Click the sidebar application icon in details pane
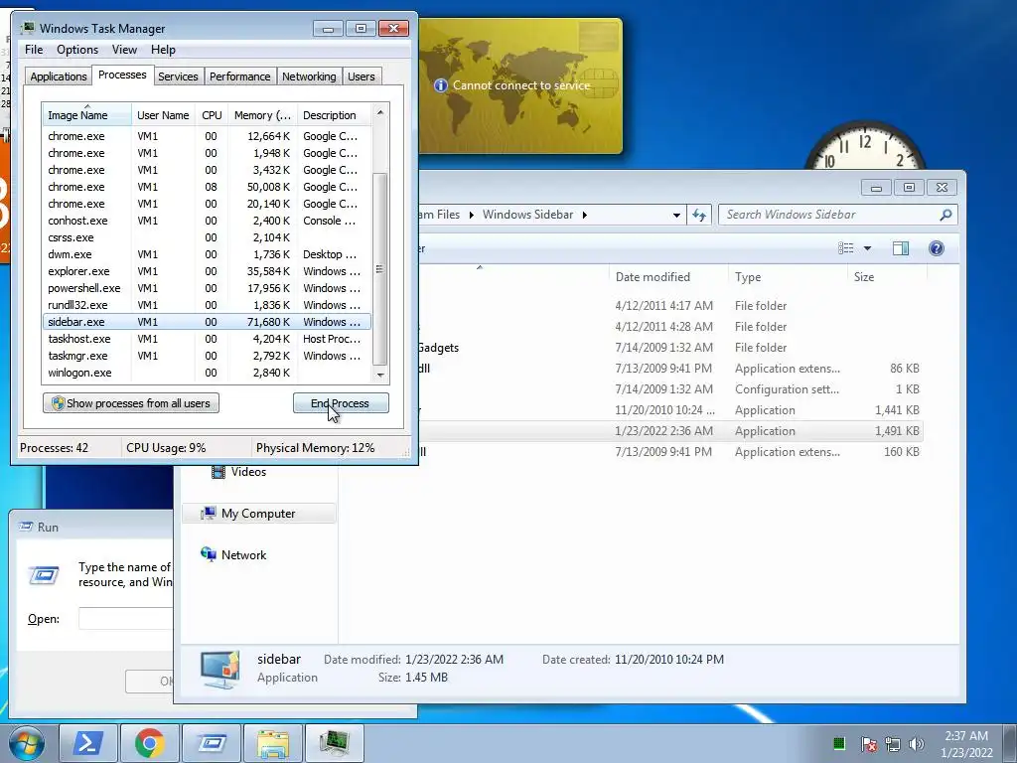Image resolution: width=1017 pixels, height=763 pixels. pos(219,669)
